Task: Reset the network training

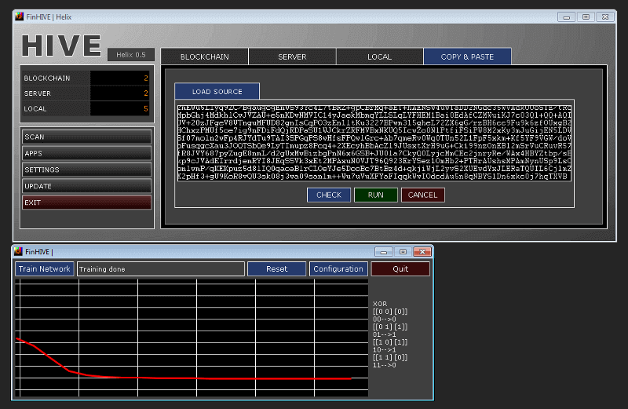Action: click(x=277, y=268)
